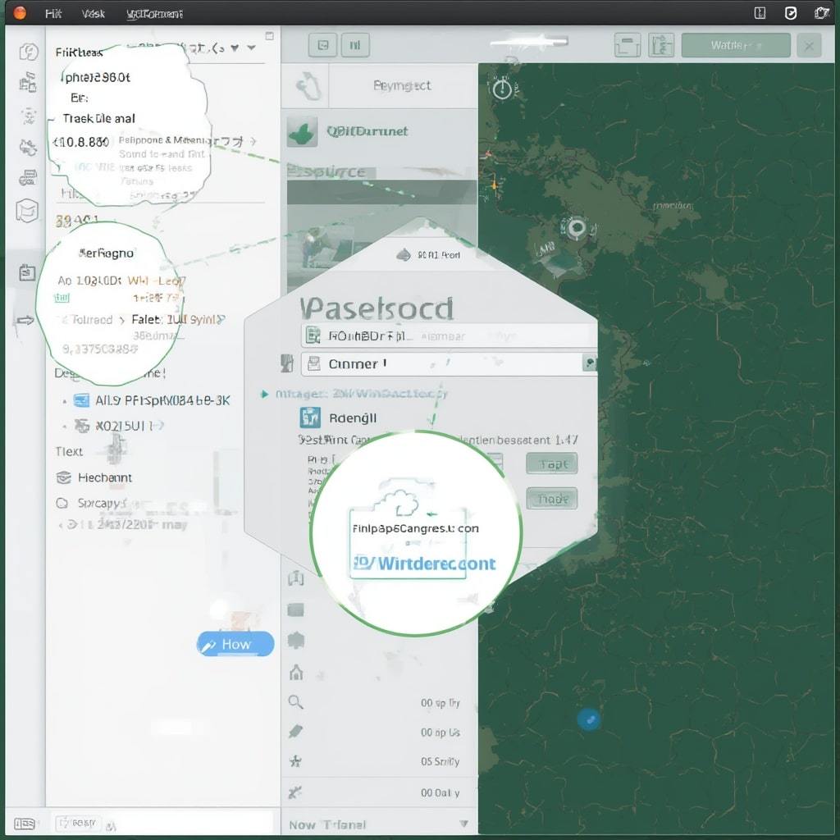The image size is (840, 840).
Task: Click the stopwatch icon on the map
Action: point(502,89)
